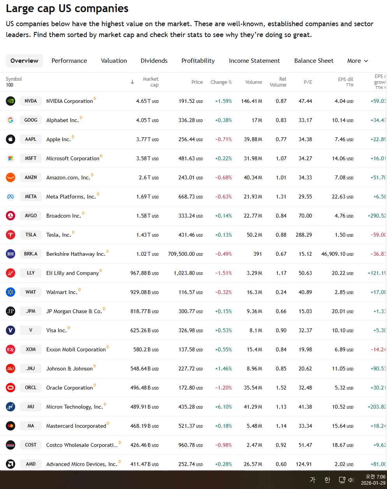Screen dimensions: 387x489
Task: Click the Advanced Micro Devices logo icon
Action: (11, 464)
